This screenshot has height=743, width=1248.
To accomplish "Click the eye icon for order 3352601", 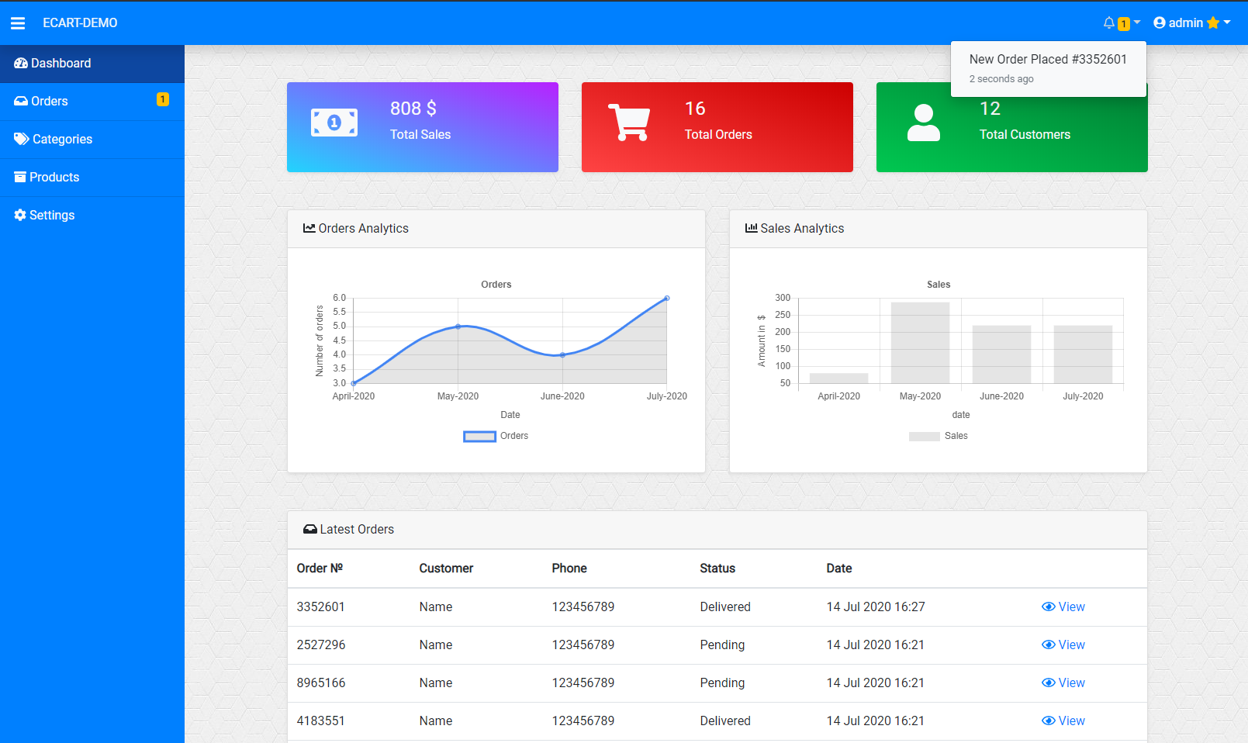I will (x=1049, y=607).
